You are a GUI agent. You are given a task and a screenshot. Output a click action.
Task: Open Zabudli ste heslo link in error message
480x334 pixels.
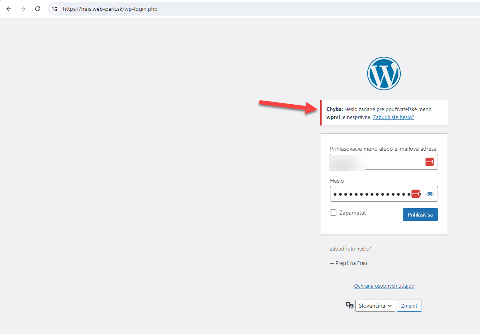[x=393, y=117]
